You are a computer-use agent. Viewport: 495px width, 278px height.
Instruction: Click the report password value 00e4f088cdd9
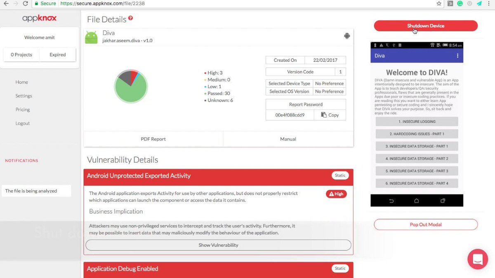coord(290,115)
